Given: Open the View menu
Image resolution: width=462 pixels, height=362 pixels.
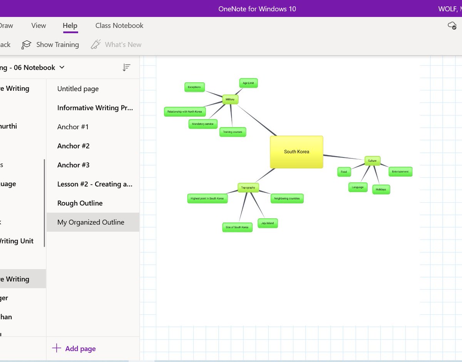Looking at the screenshot, I should (x=38, y=25).
